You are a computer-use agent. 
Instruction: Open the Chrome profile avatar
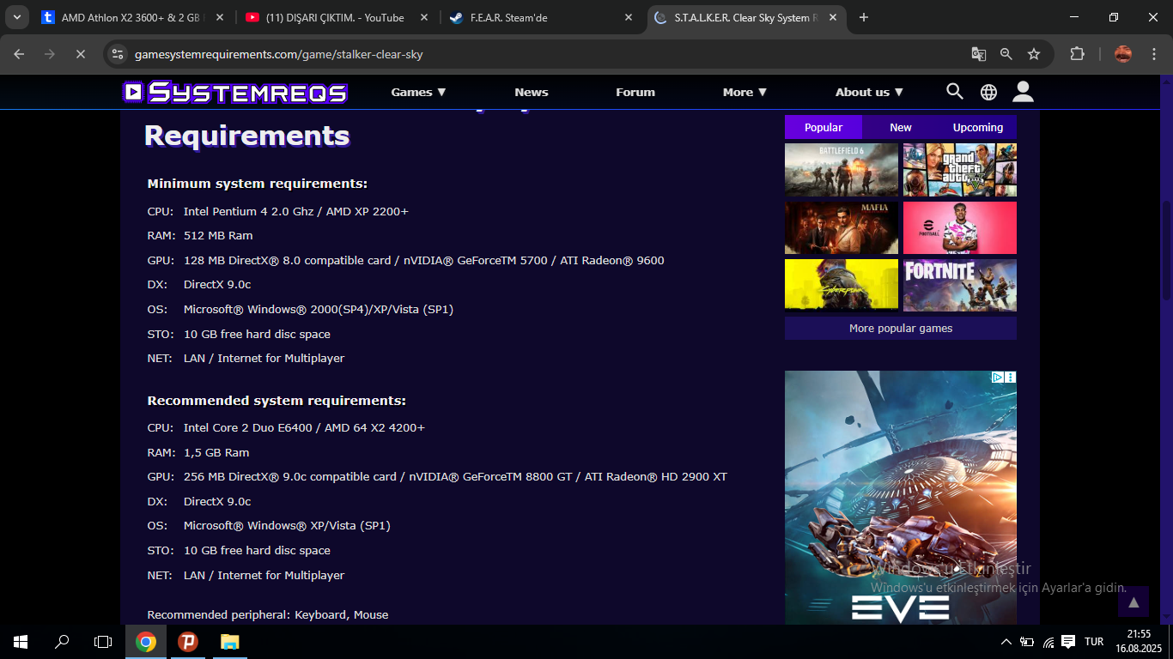click(1123, 54)
